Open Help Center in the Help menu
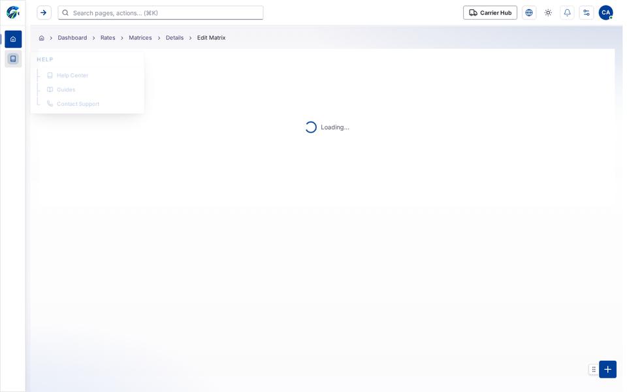Image resolution: width=627 pixels, height=392 pixels. 72,75
